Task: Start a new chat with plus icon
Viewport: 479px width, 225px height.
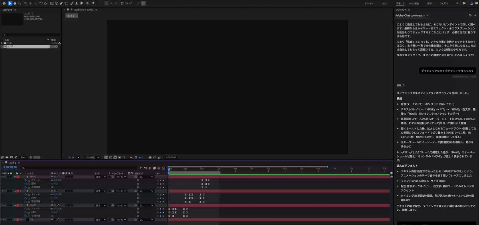Action: [x=475, y=15]
